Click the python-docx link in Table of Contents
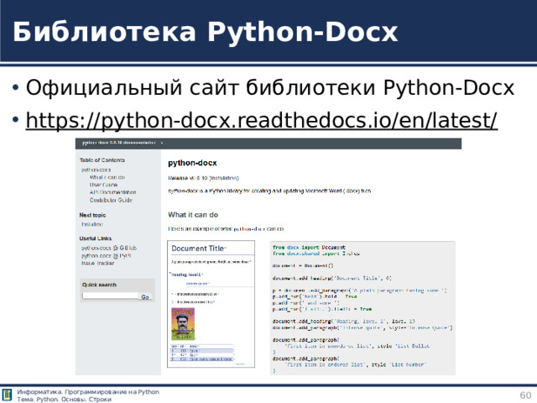The height and width of the screenshot is (403, 537). click(x=96, y=170)
